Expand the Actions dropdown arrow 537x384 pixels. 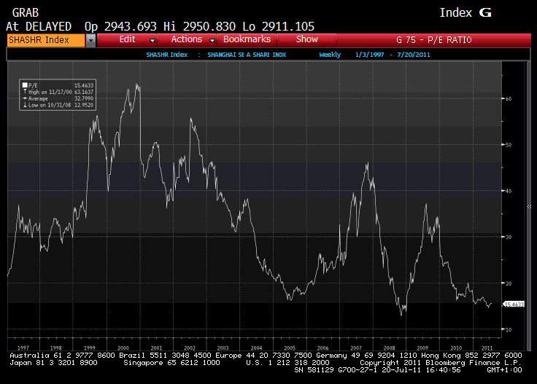tap(212, 41)
